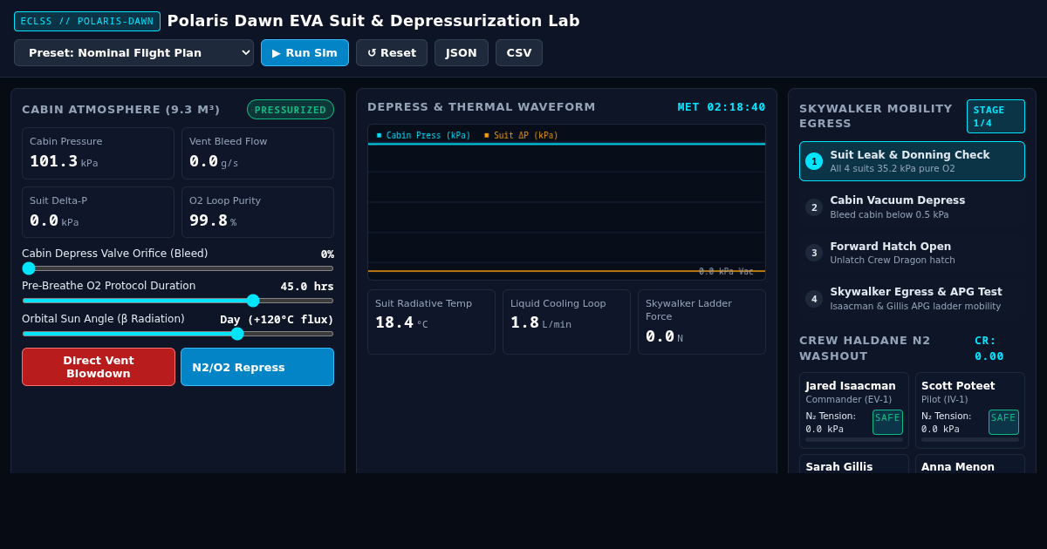Viewport: 1047px width, 549px height.
Task: Select stage 4 Skywalker Egress & APG Test
Action: tap(912, 299)
